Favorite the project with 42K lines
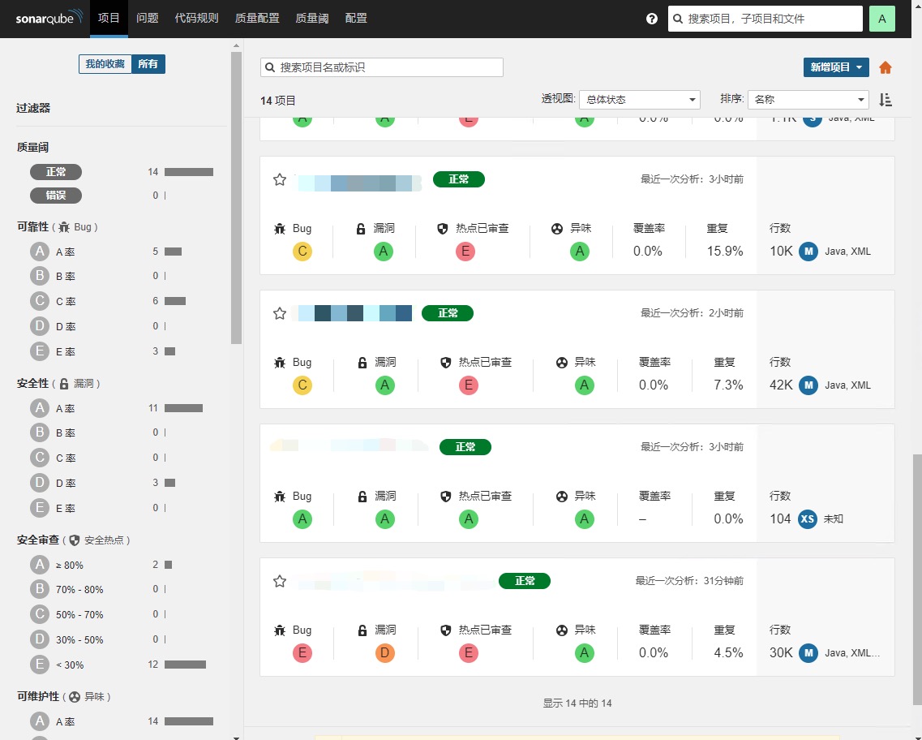The image size is (922, 740). pyautogui.click(x=280, y=313)
